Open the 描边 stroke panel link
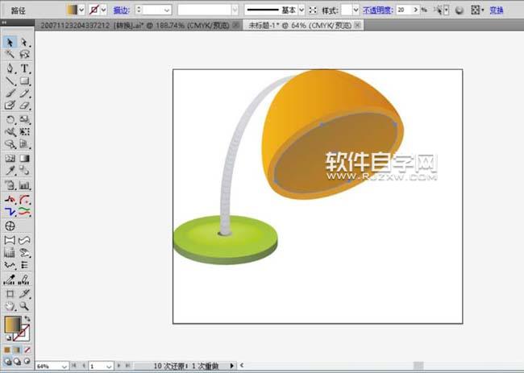 (x=121, y=10)
